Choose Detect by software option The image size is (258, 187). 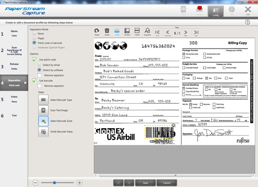tap(39, 70)
